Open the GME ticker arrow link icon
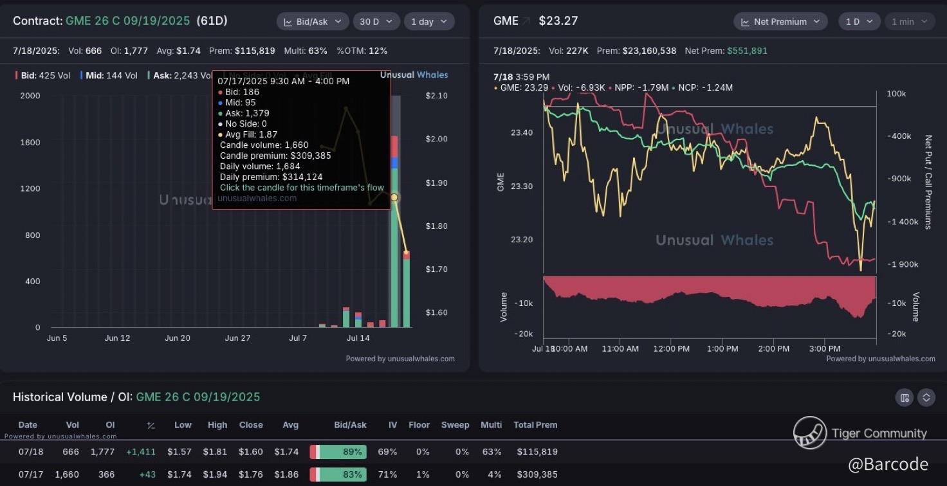The width and height of the screenshot is (947, 486). click(x=526, y=21)
